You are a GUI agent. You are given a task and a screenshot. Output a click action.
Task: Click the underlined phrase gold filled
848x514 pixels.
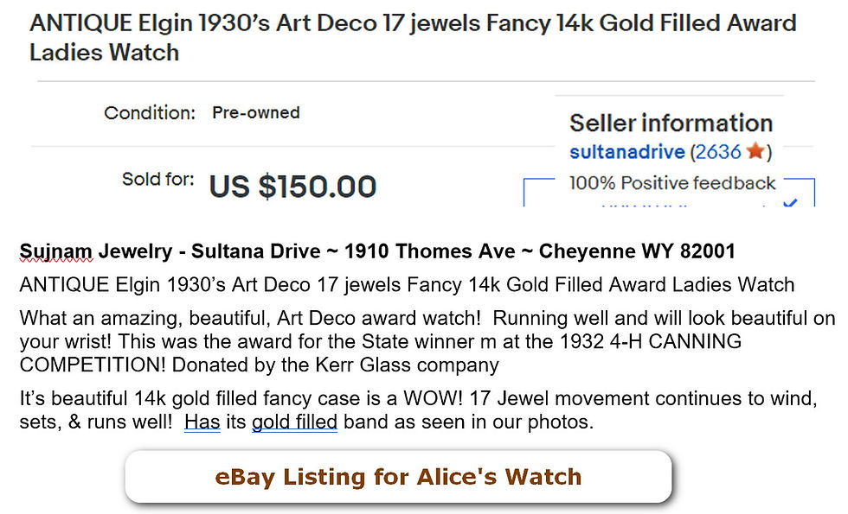295,422
